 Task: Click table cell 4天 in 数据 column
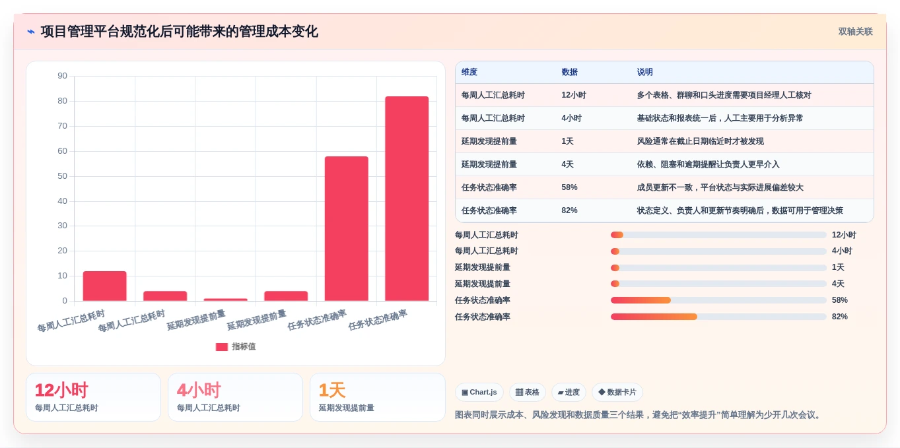pyautogui.click(x=568, y=164)
